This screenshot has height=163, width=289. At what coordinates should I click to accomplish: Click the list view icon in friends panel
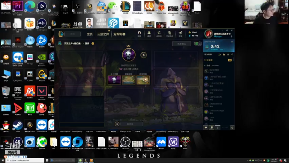coord(228,55)
